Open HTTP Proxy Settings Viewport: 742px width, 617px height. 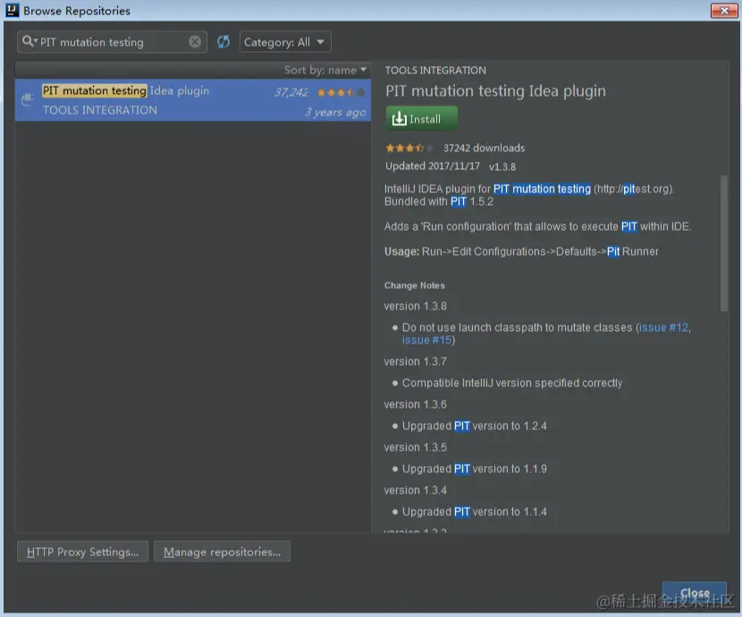click(82, 552)
